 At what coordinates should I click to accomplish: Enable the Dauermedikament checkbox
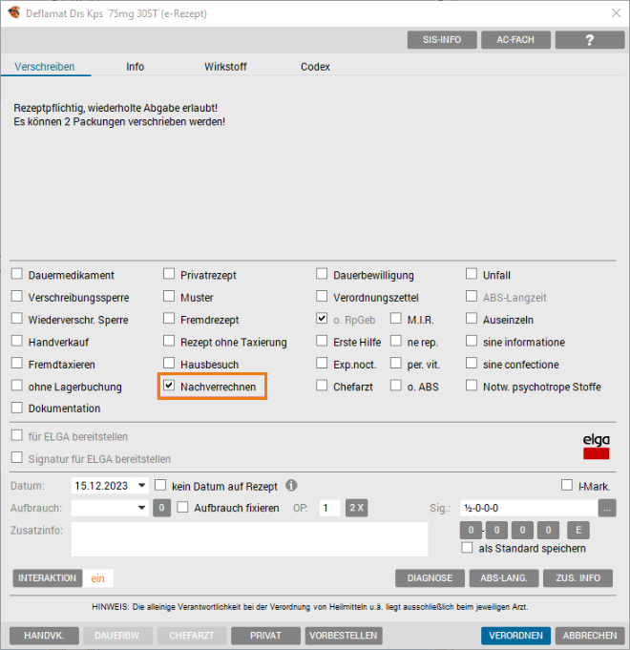click(x=17, y=275)
